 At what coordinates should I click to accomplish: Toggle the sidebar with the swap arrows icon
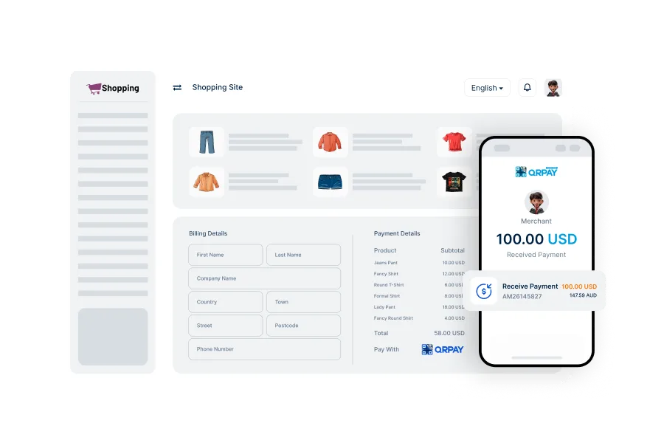pos(177,87)
